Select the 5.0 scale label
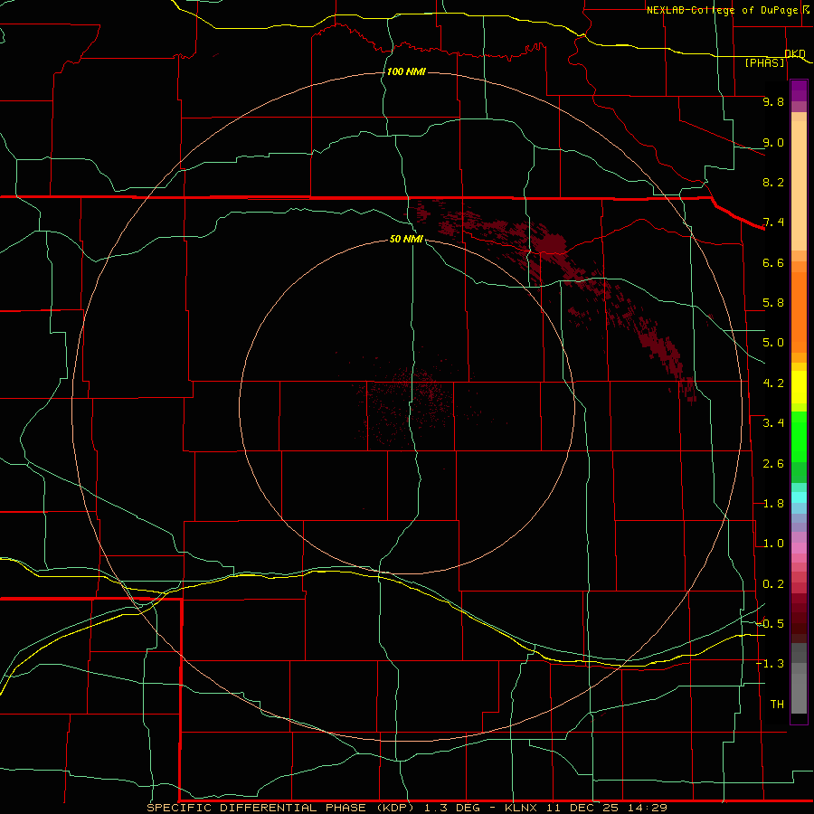The width and height of the screenshot is (814, 814). click(773, 343)
